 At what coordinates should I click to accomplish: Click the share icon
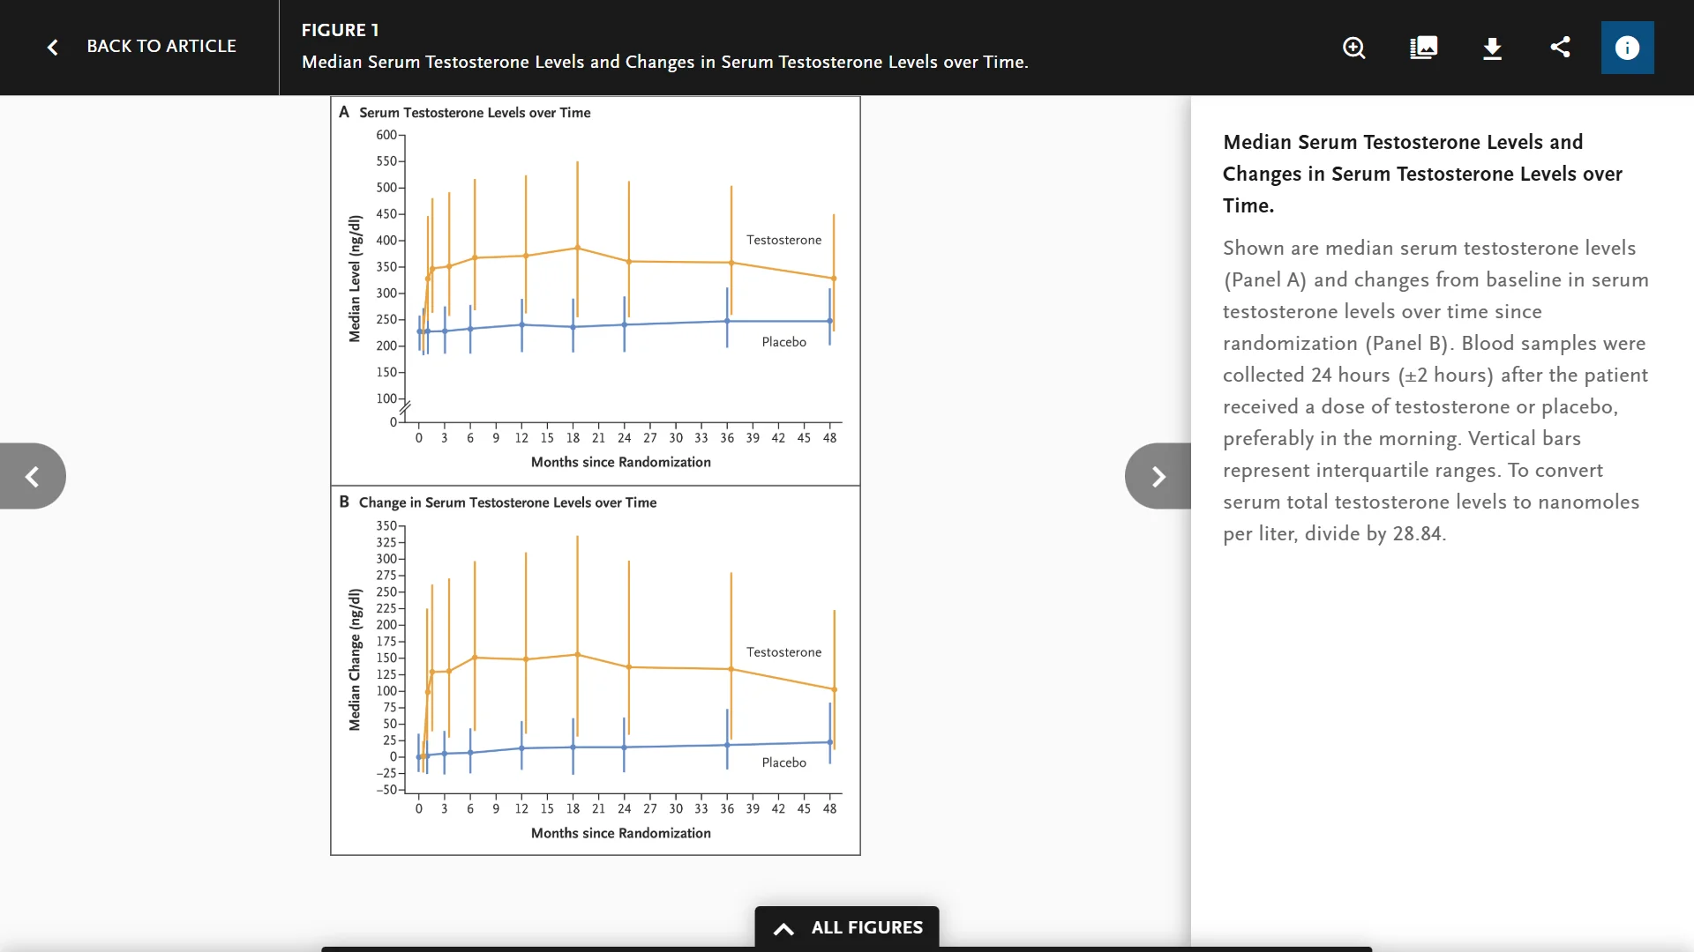coord(1560,48)
